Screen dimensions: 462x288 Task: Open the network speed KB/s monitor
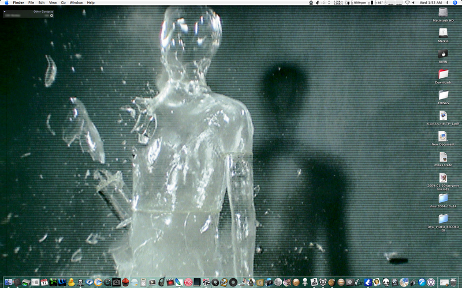(338, 3)
